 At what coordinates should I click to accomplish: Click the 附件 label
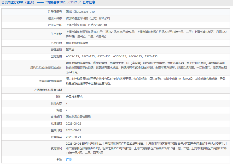click(59, 97)
